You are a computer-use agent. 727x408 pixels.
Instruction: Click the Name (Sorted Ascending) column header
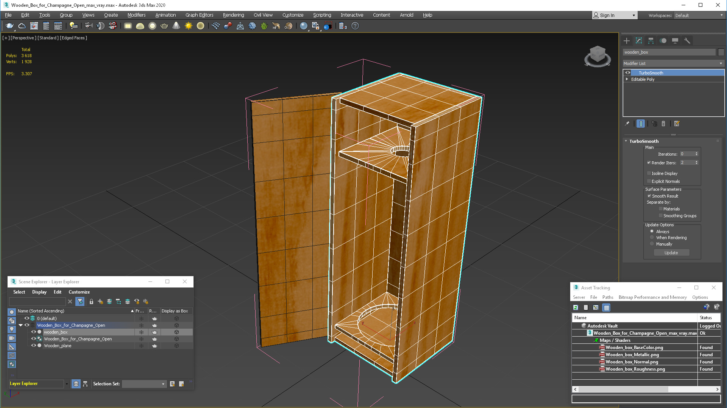[76, 311]
